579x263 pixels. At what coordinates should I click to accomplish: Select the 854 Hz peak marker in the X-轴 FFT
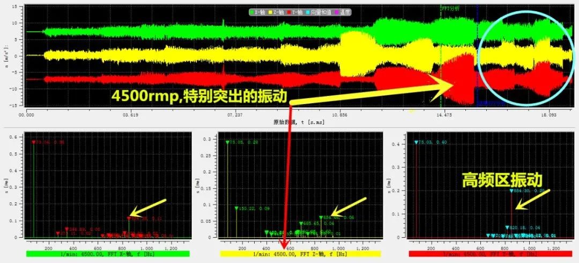tap(129, 218)
